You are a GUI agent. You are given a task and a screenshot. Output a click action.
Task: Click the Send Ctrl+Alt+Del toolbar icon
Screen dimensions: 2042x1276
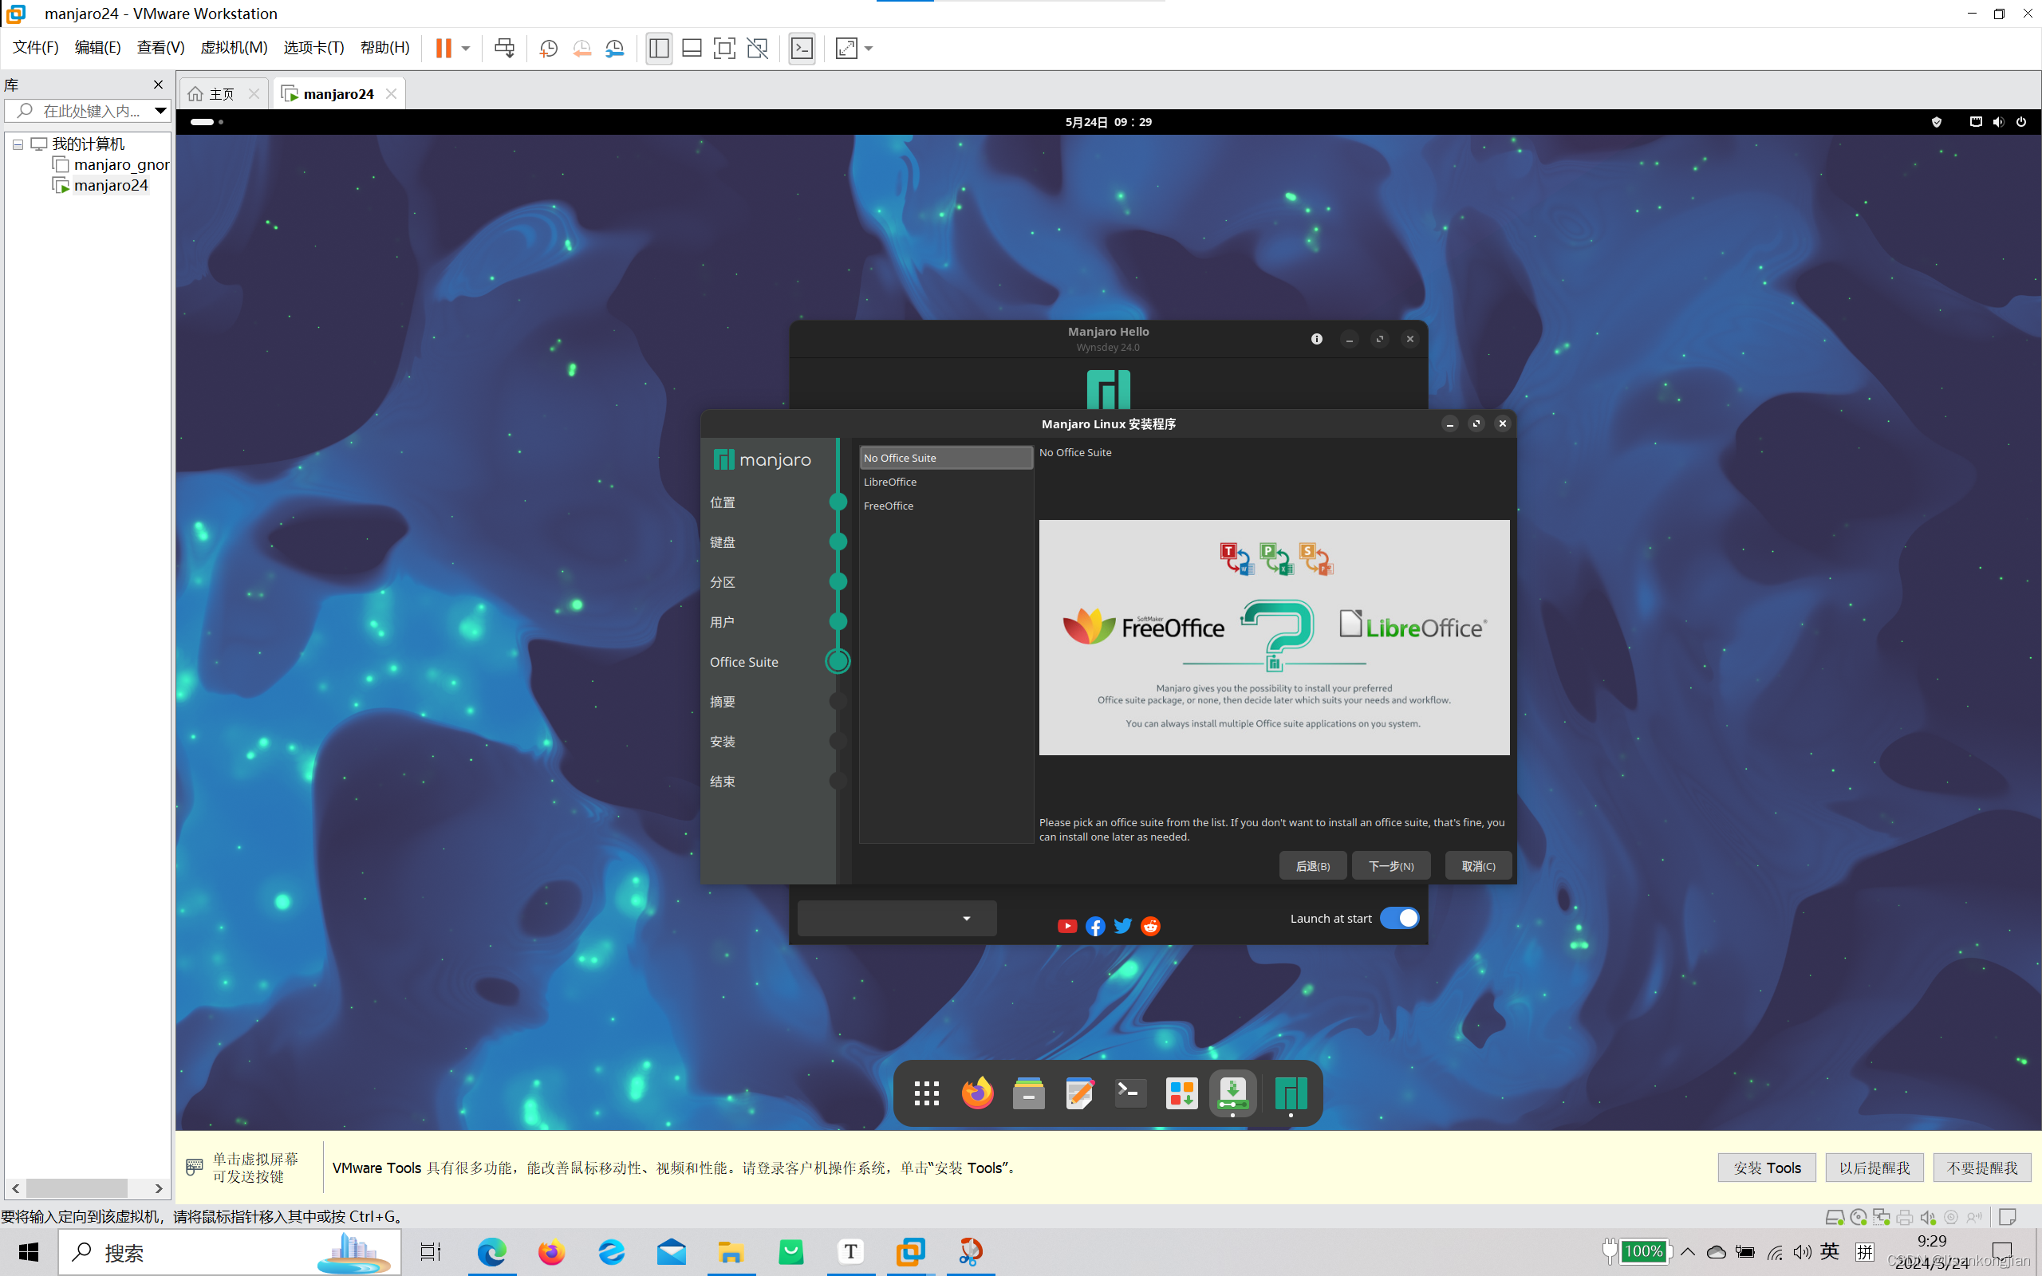(x=505, y=48)
